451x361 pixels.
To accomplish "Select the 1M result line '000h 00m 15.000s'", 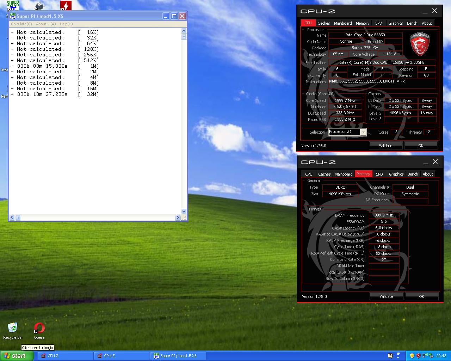I will tap(42, 66).
